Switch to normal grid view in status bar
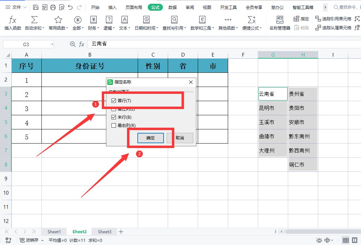This screenshot has width=361, height=245. pos(345,241)
